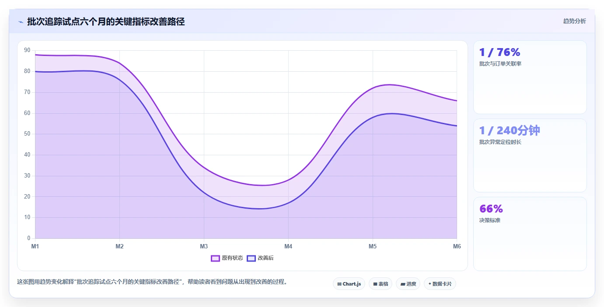604x307 pixels.
Task: Click the 进度 tag chip
Action: pos(408,284)
